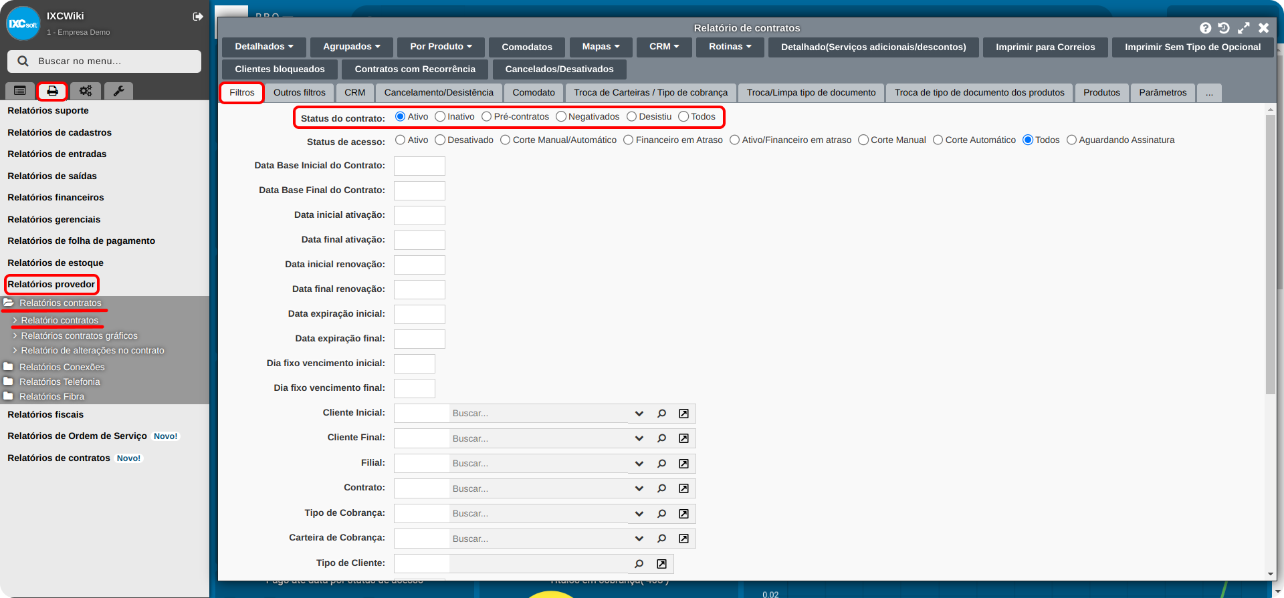Select Financeiro em Atraso access status
The image size is (1284, 598).
[629, 140]
